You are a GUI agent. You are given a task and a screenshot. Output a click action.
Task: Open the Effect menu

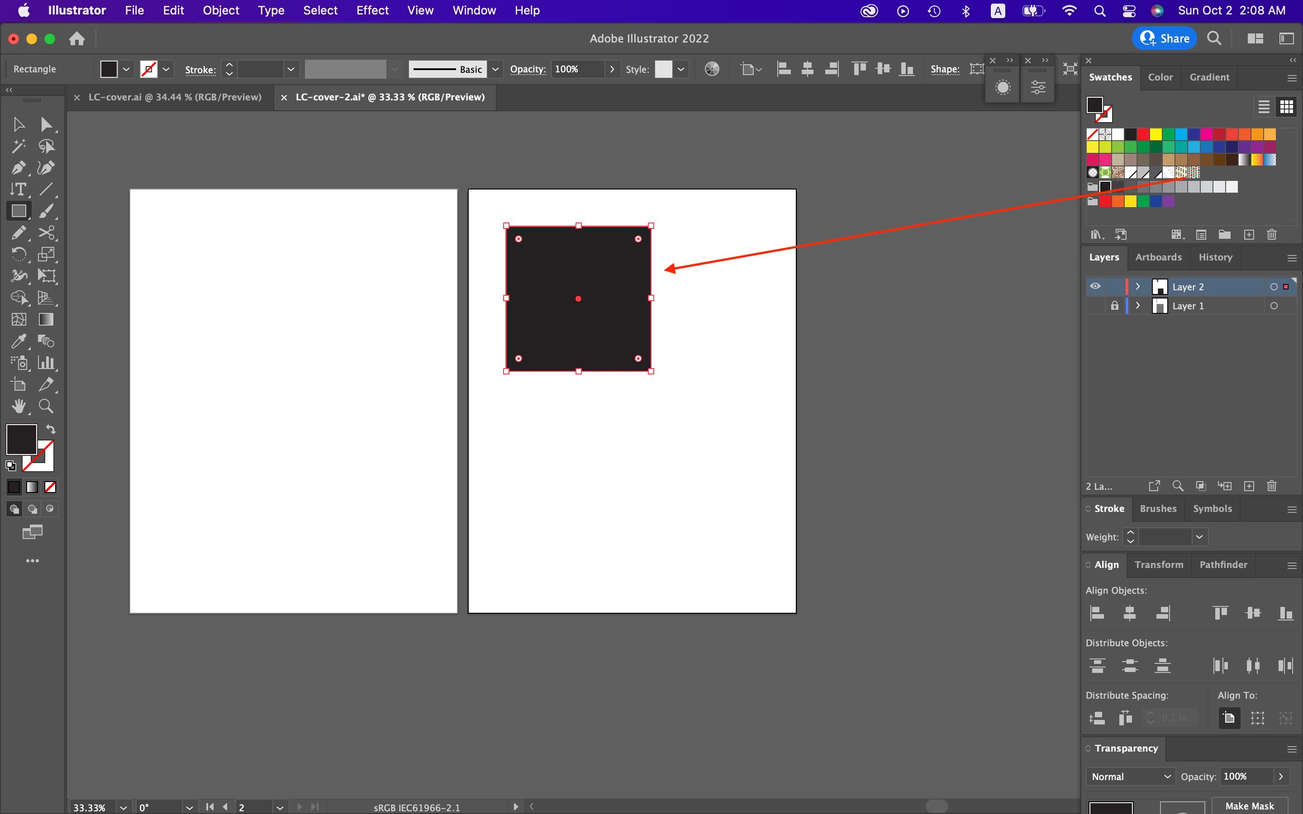372,10
